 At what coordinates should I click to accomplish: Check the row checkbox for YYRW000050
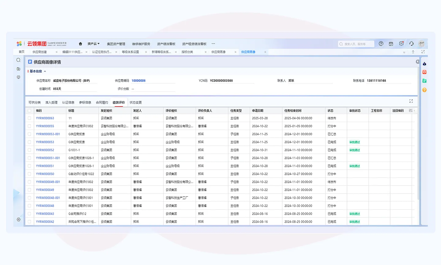point(29,174)
